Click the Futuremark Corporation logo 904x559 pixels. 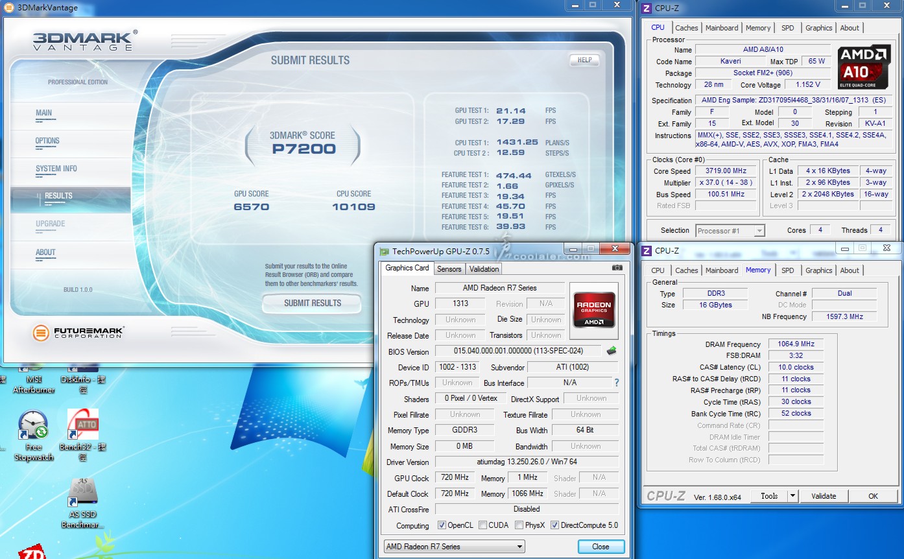click(x=78, y=333)
